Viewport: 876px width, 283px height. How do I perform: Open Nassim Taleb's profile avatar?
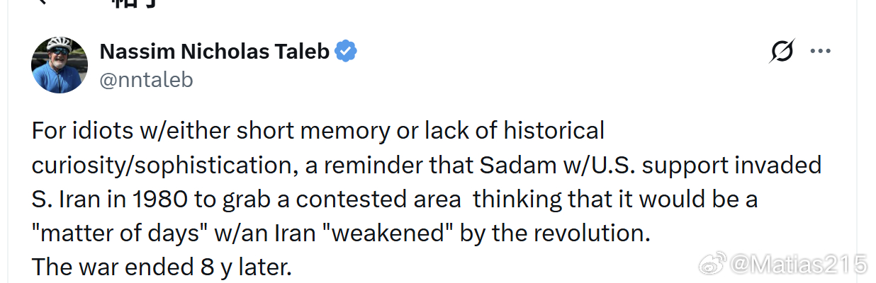click(x=60, y=65)
